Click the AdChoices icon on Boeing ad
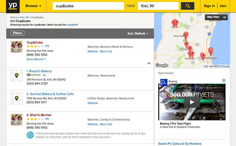Screen dimensions: 236x146 pyautogui.click(x=224, y=81)
